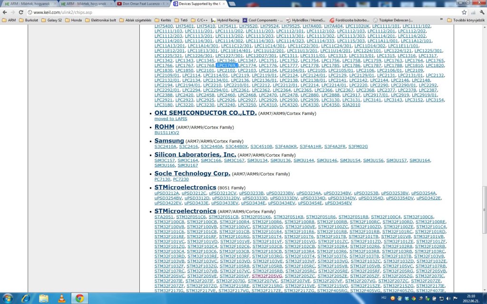The height and width of the screenshot is (304, 487).
Task: Click the 21:10 taskbar clock
Action: [x=471, y=298]
